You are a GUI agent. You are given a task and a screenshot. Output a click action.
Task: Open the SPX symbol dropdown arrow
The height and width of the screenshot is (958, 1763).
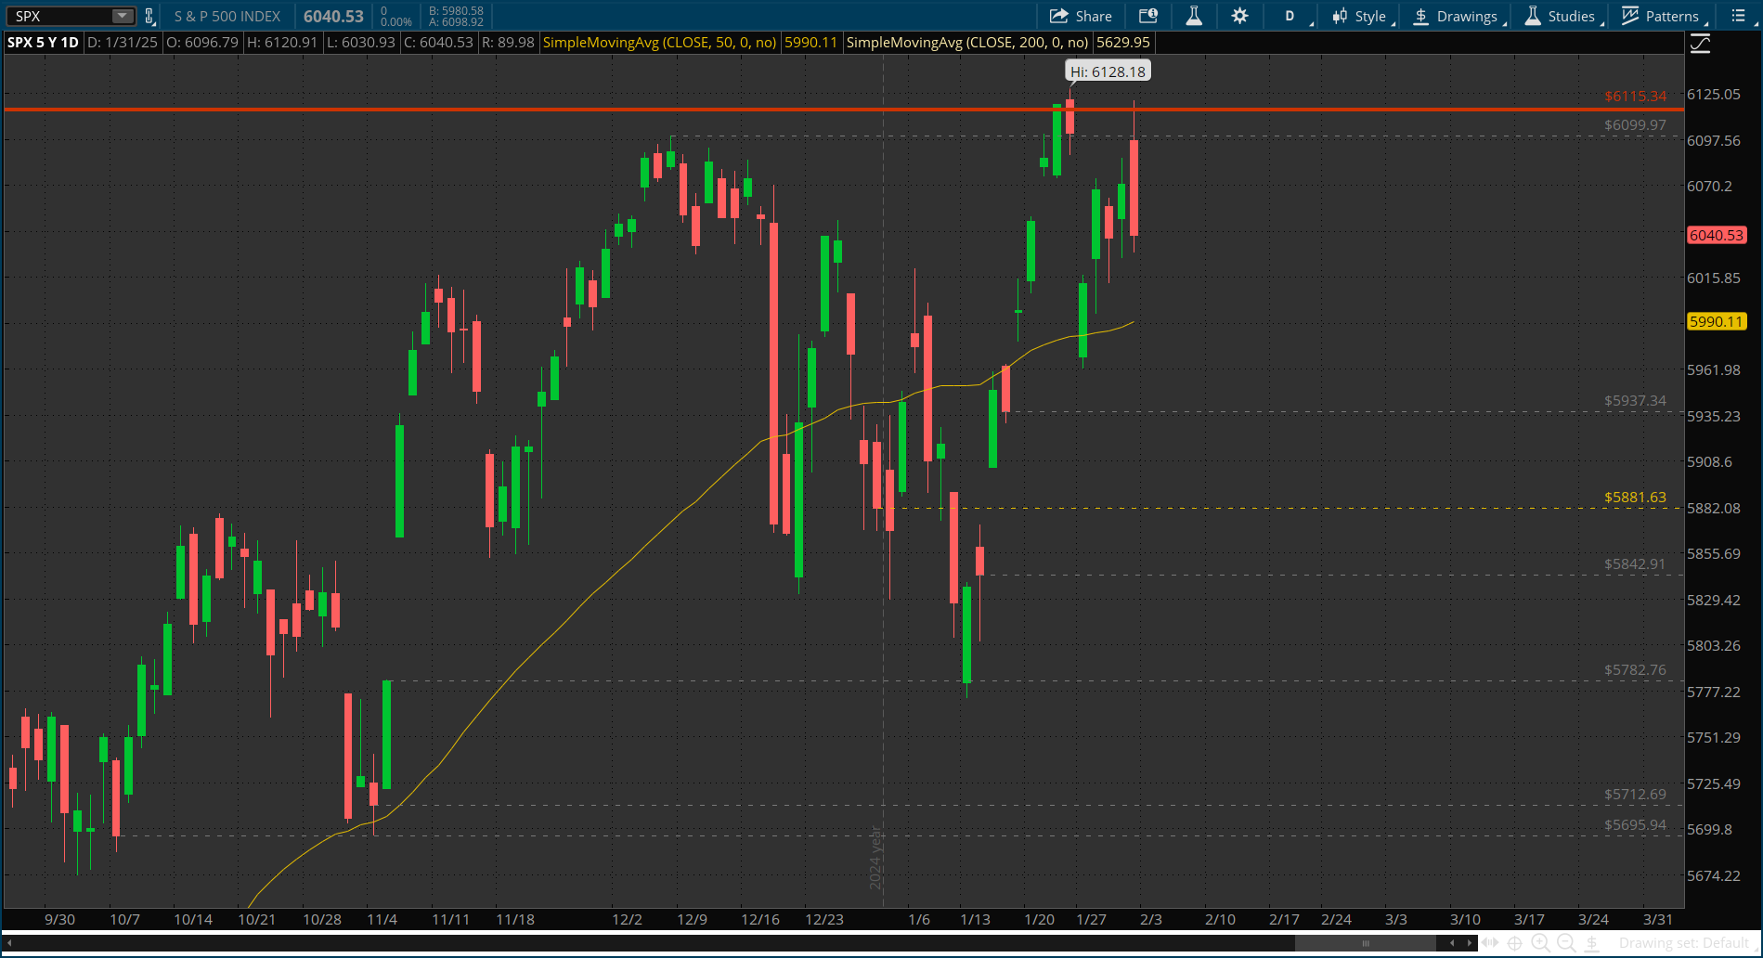click(122, 16)
